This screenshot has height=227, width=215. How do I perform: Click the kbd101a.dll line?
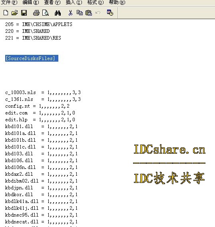(41, 133)
